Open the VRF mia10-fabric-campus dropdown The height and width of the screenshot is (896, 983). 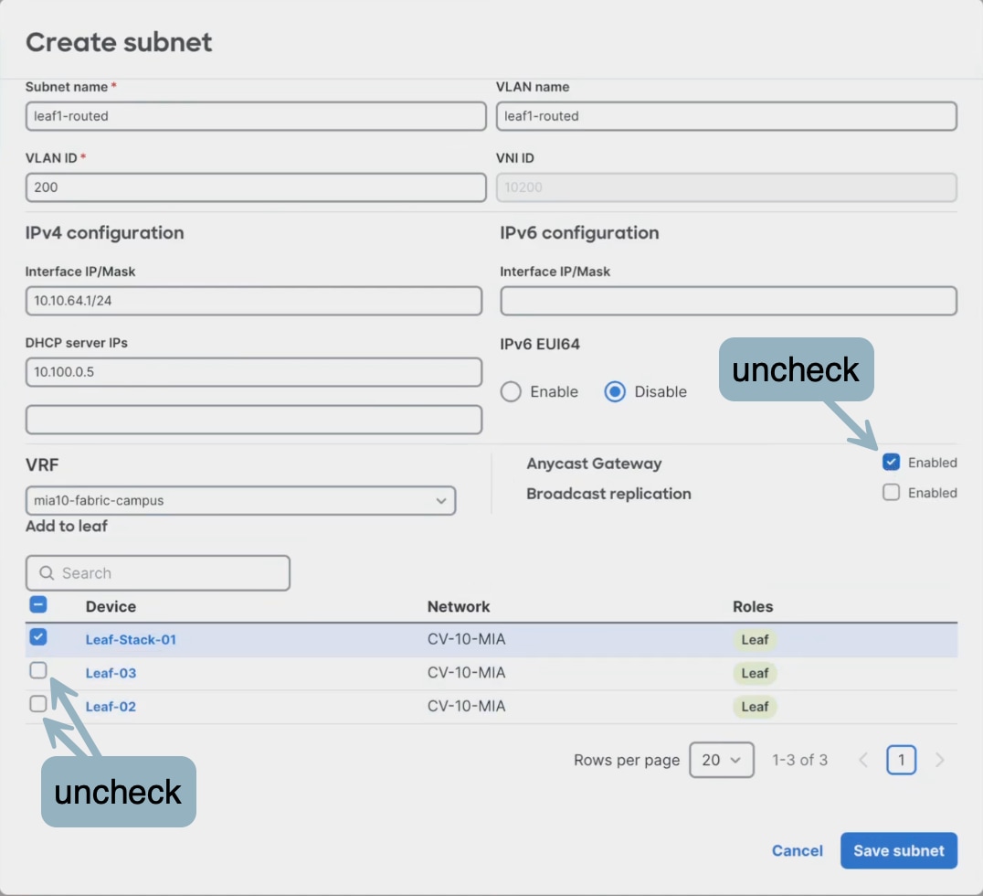click(241, 500)
